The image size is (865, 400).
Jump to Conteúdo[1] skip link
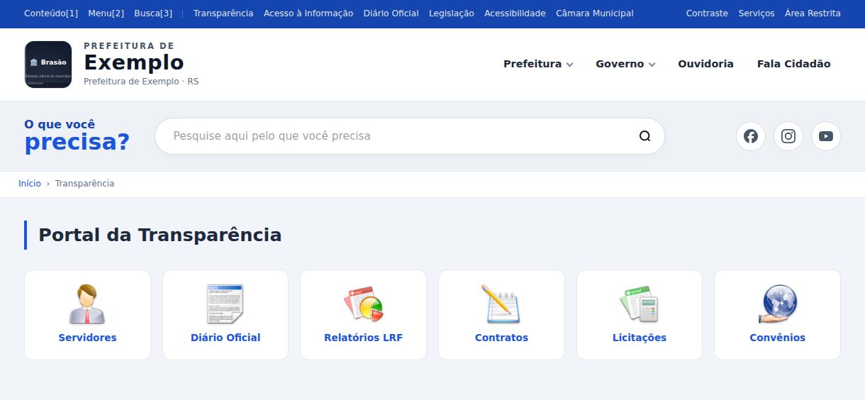coord(51,13)
